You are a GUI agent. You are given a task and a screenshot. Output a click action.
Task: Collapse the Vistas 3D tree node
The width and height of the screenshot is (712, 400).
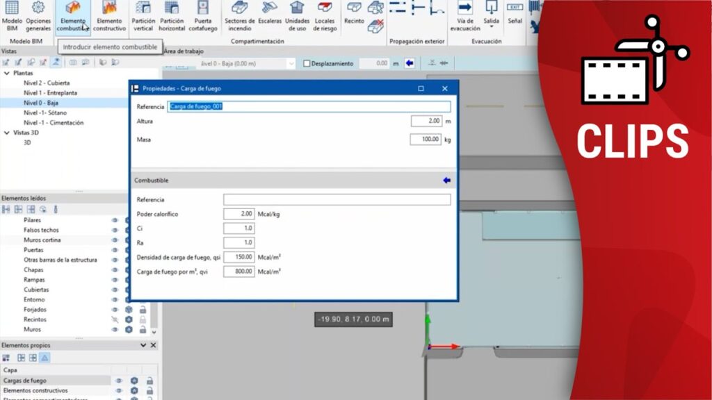[7, 133]
